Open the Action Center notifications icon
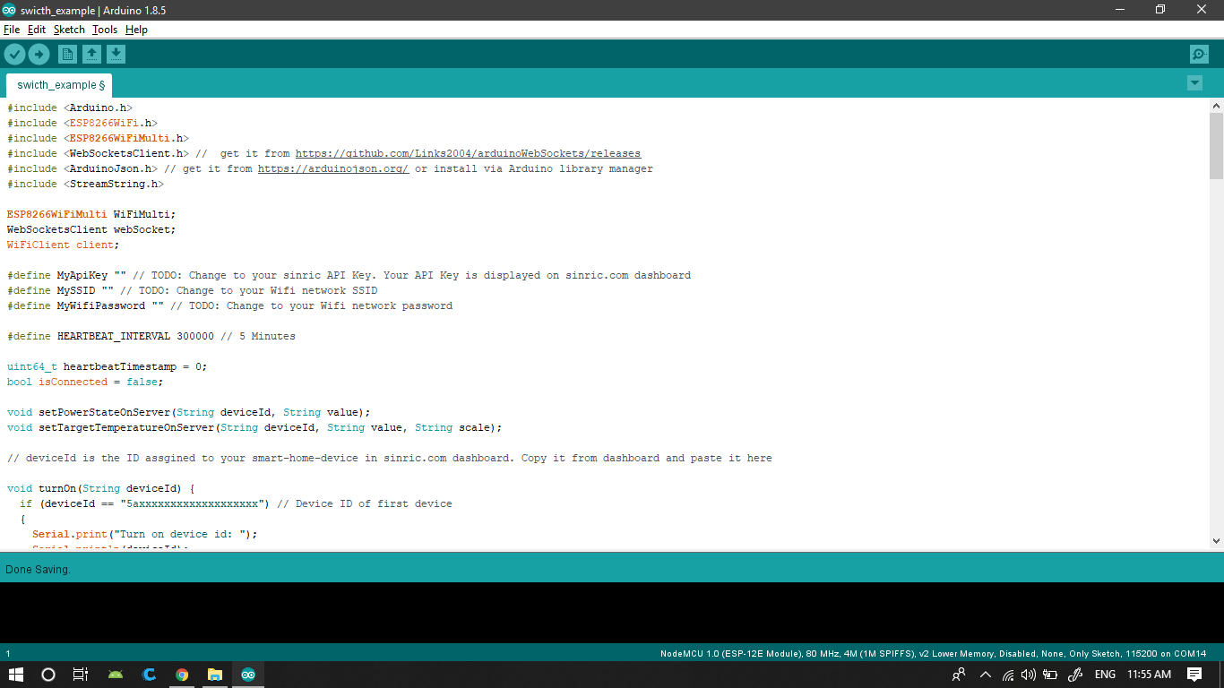Screen dimensions: 1224x688 tap(1194, 675)
